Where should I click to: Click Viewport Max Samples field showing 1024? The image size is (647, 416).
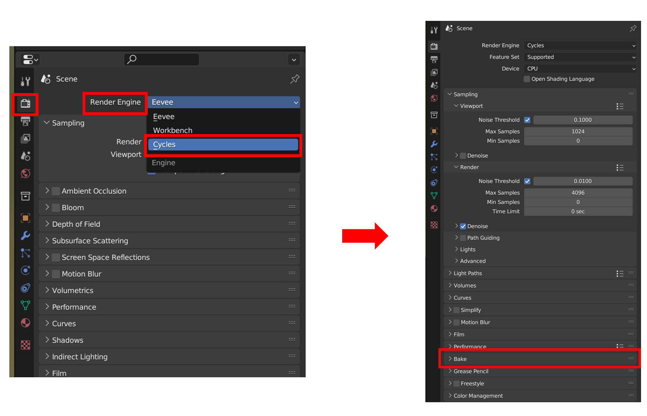coord(578,131)
